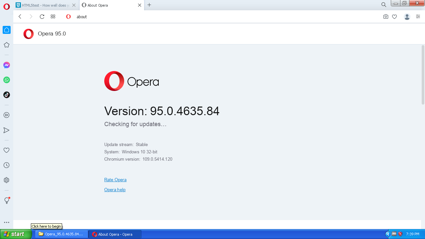
Task: Open History clock icon in sidebar
Action: (x=6, y=165)
